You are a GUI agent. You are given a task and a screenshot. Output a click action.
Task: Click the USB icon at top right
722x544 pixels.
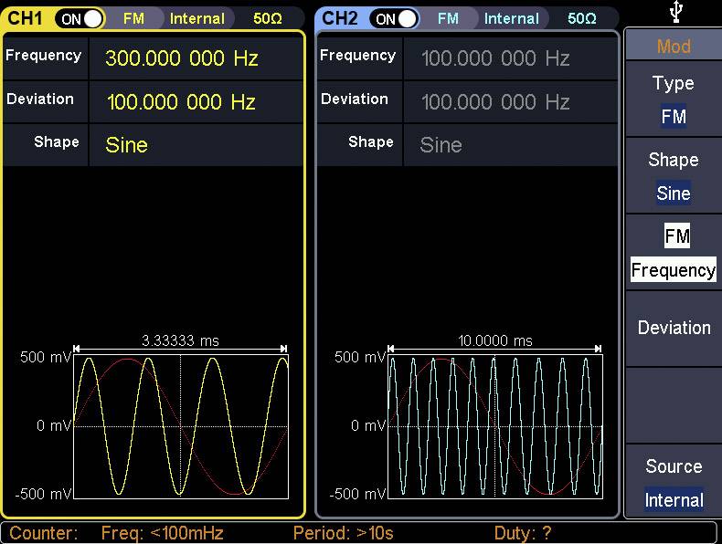pos(674,12)
